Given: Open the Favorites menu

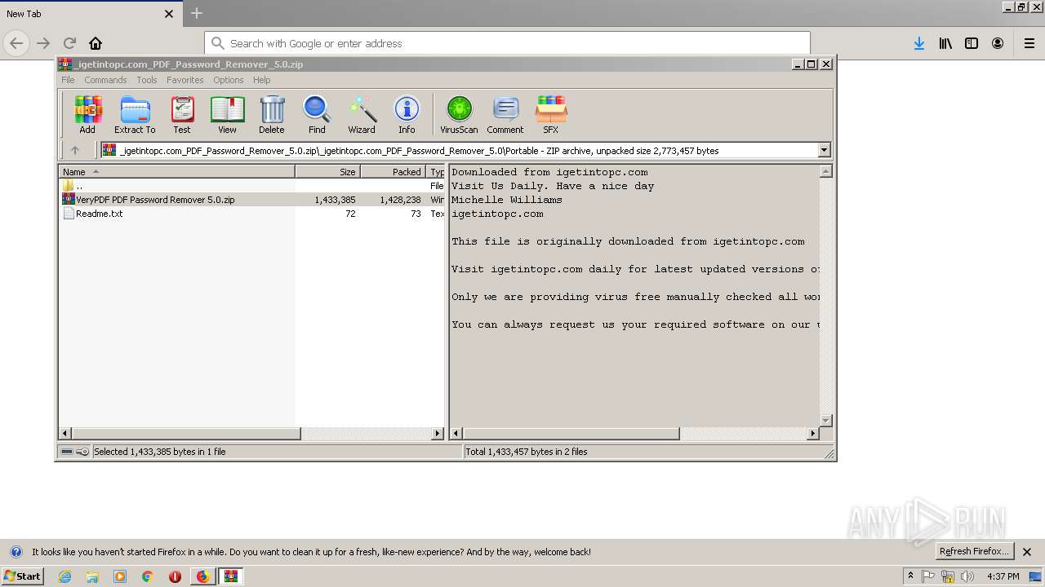Looking at the screenshot, I should (185, 80).
